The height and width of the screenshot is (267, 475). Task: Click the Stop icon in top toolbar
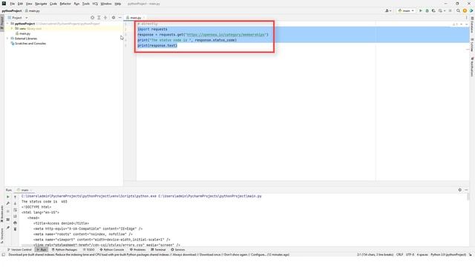pyautogui.click(x=451, y=10)
